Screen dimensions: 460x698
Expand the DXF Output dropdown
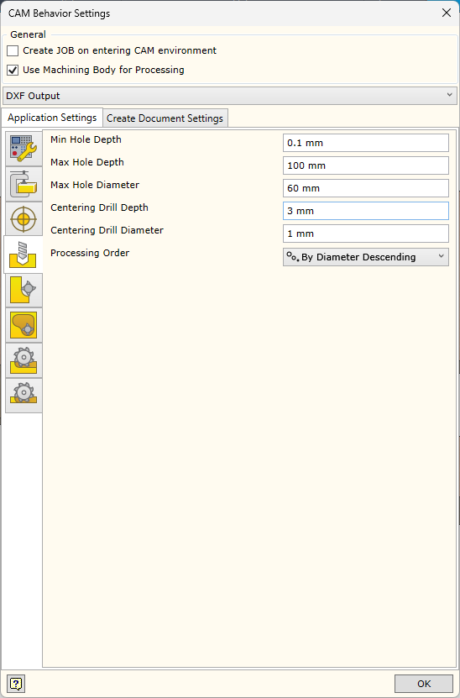(x=230, y=96)
